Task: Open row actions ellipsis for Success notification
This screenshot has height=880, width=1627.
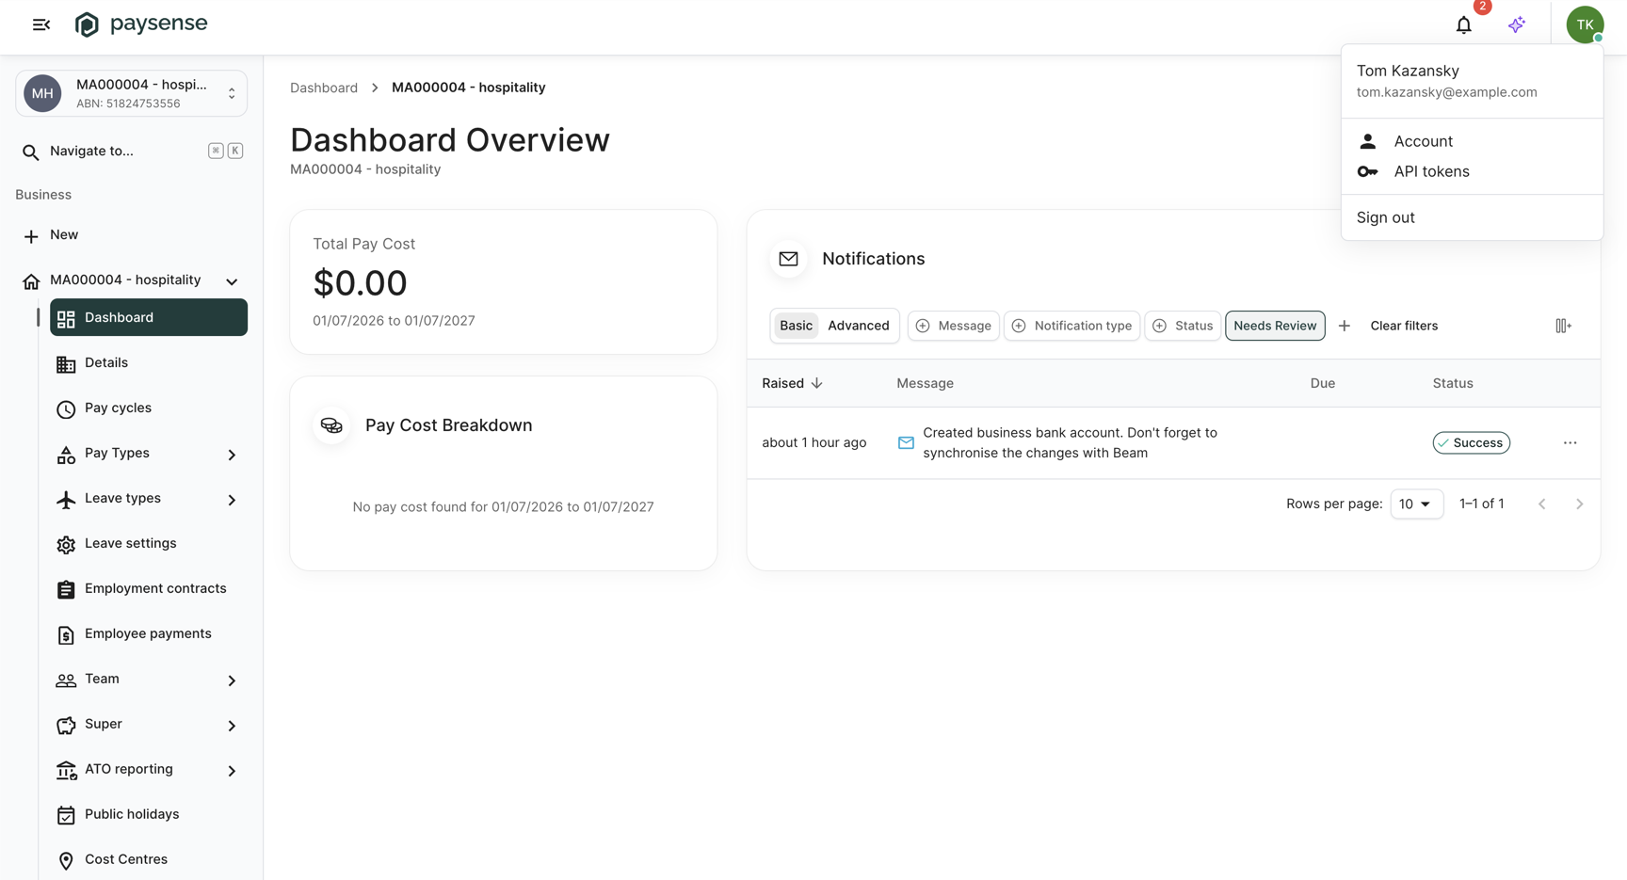Action: click(x=1570, y=442)
